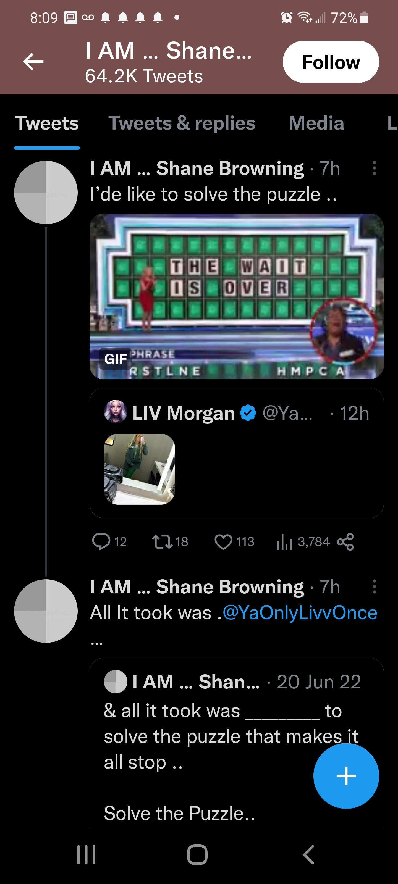This screenshot has width=398, height=884.
Task: Open LIV Morgan's quoted tweet avatar
Action: pos(115,412)
